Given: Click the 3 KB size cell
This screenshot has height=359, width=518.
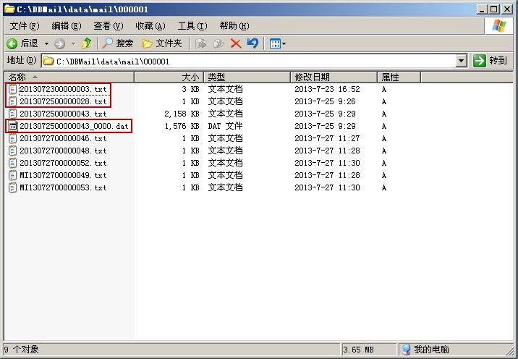Looking at the screenshot, I should (190, 89).
